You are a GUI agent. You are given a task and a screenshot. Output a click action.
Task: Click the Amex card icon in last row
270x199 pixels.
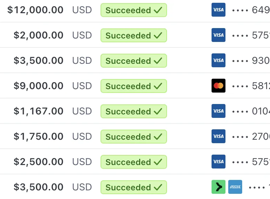click(x=235, y=187)
